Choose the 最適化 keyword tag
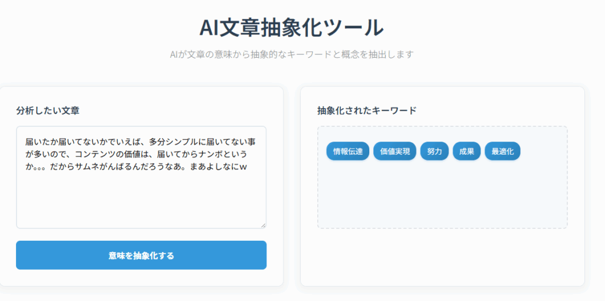 pyautogui.click(x=502, y=151)
